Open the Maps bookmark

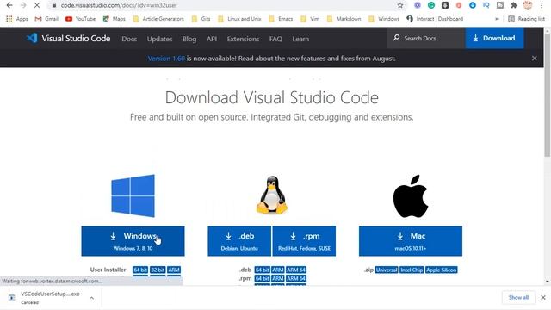[115, 19]
